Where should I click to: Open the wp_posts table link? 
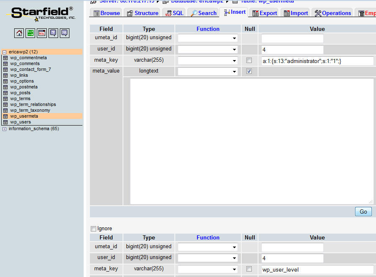tap(20, 93)
